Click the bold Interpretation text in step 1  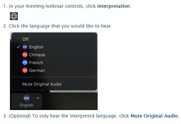tap(113, 6)
